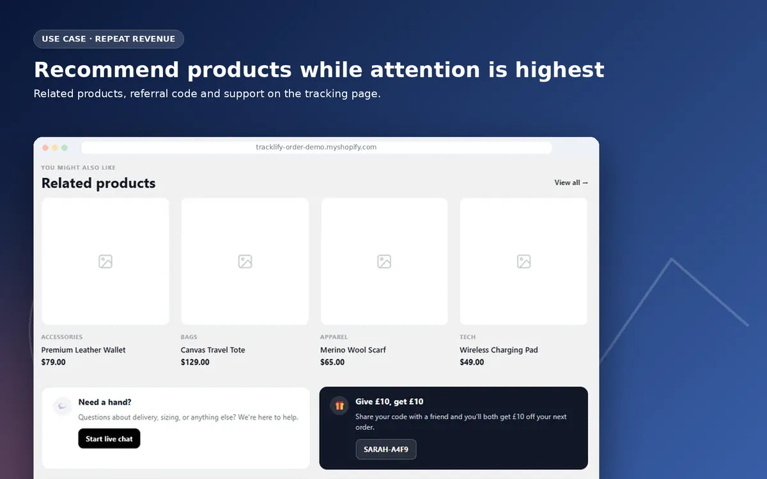Click the green maximize window dot
Image resolution: width=767 pixels, height=479 pixels.
point(65,148)
